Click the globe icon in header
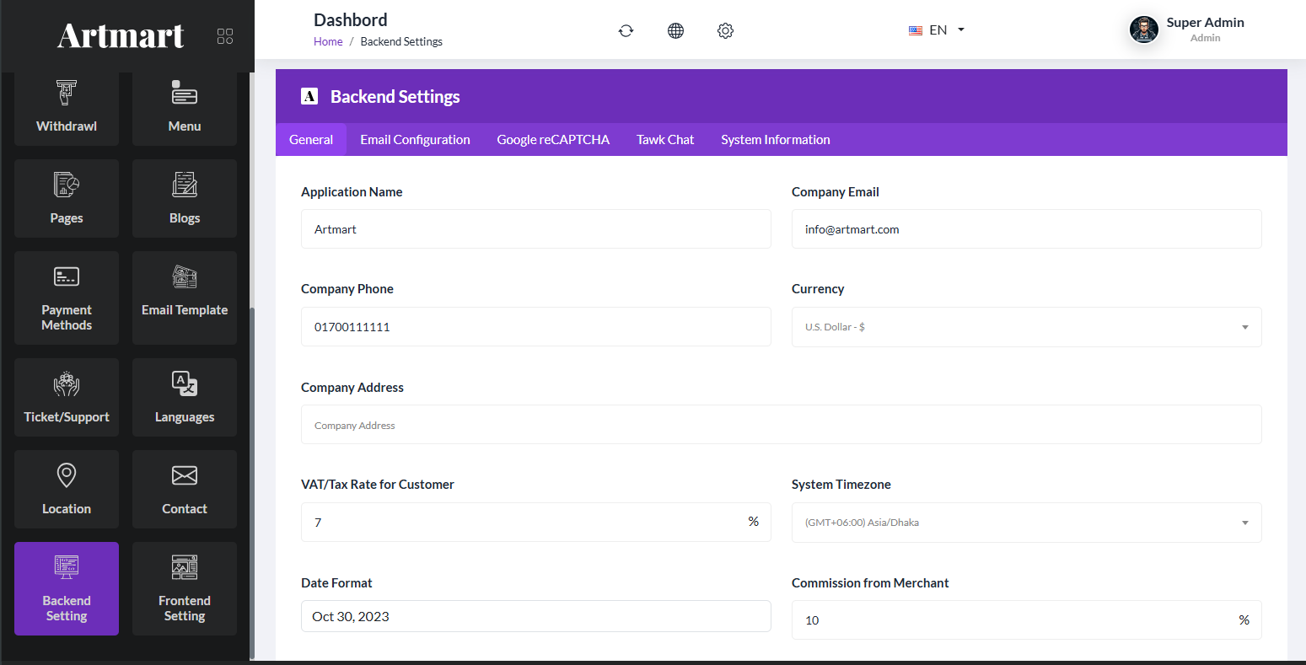 (x=675, y=31)
